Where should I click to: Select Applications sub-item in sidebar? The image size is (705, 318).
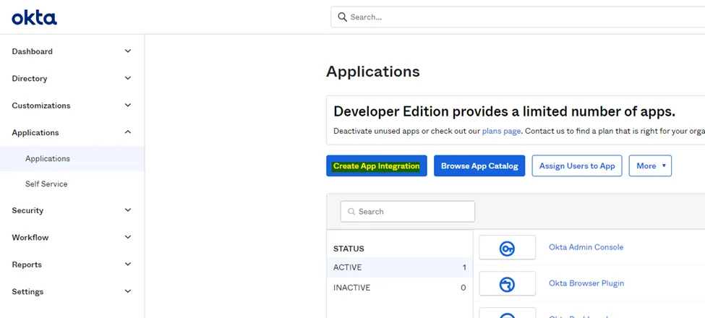point(72,158)
